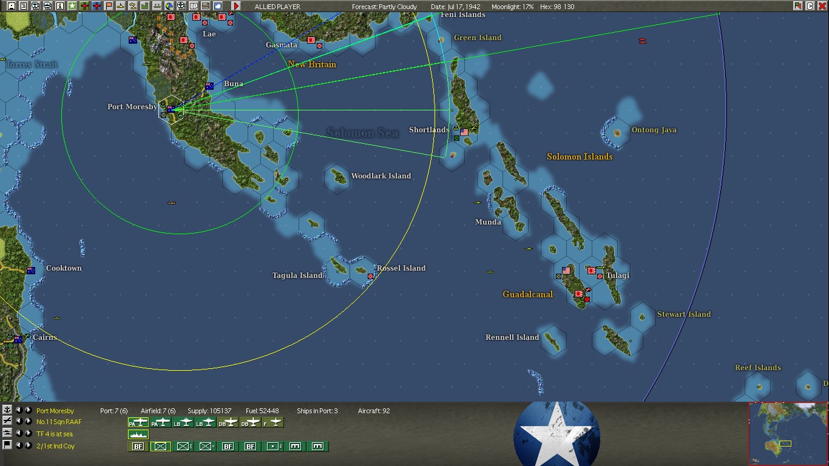Click the single yellow aircraft toolbar icon

pyautogui.click(x=121, y=6)
